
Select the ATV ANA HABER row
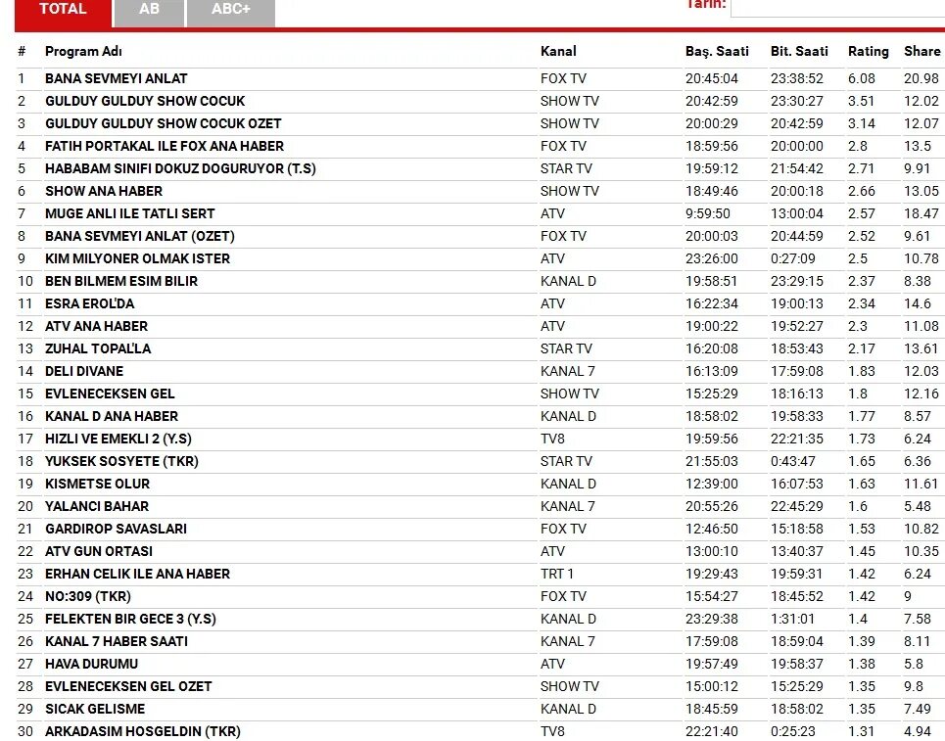[480, 327]
